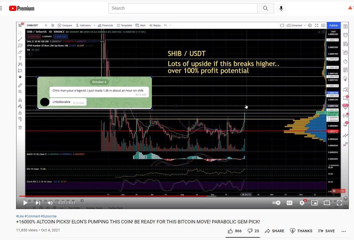Open the alarm clock alerts panel
The image size is (354, 240).
click(x=345, y=35)
